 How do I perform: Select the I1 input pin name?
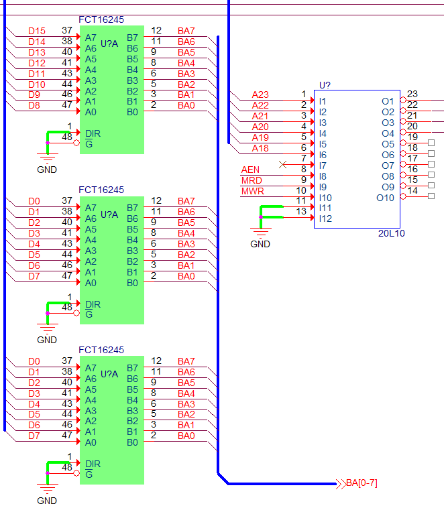[x=323, y=102]
